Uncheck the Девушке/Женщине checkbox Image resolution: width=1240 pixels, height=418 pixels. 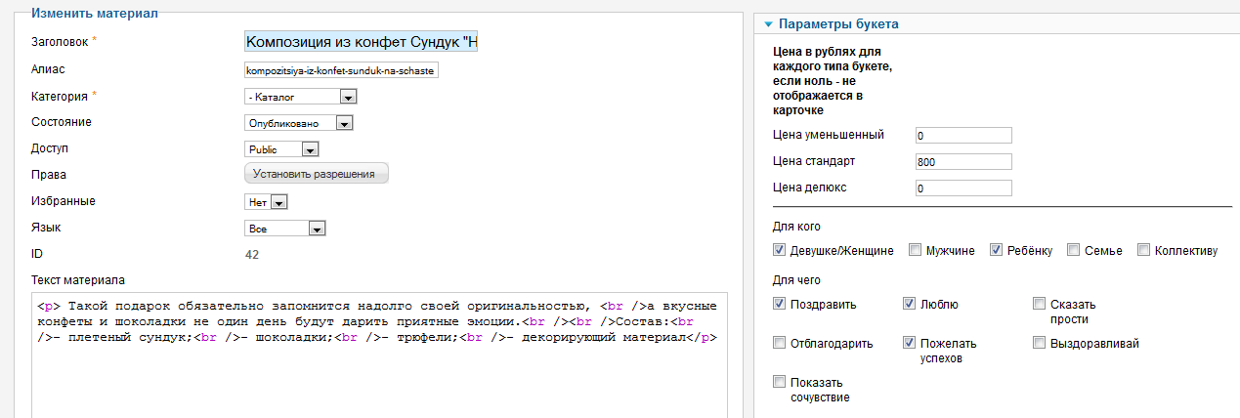[x=780, y=250]
